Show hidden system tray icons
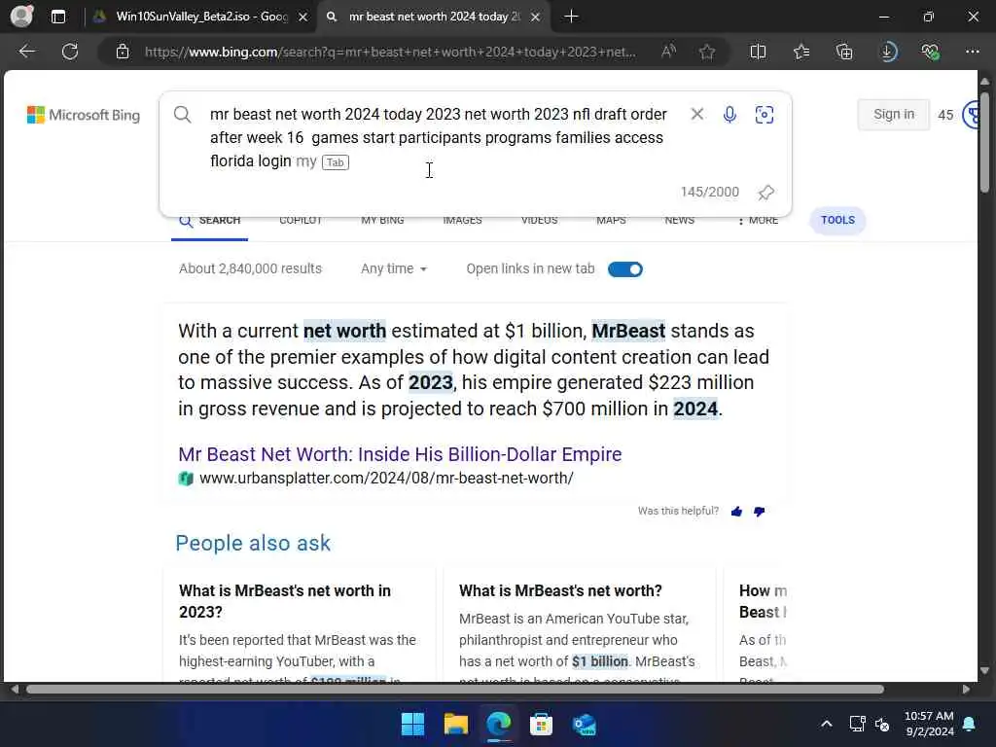The width and height of the screenshot is (996, 747). (827, 724)
